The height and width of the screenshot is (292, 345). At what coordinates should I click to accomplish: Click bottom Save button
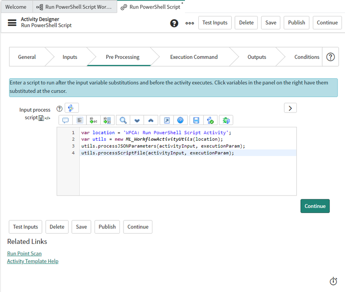point(82,227)
